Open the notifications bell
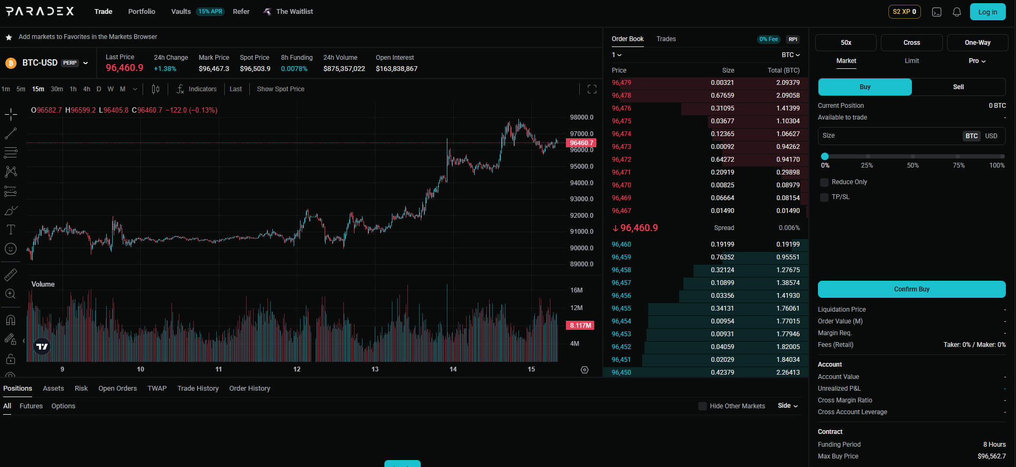Screen dimensions: 1016x467 coord(957,12)
